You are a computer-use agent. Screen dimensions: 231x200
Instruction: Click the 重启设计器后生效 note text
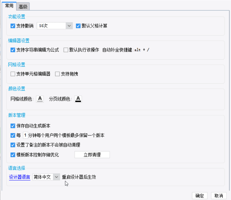79,177
